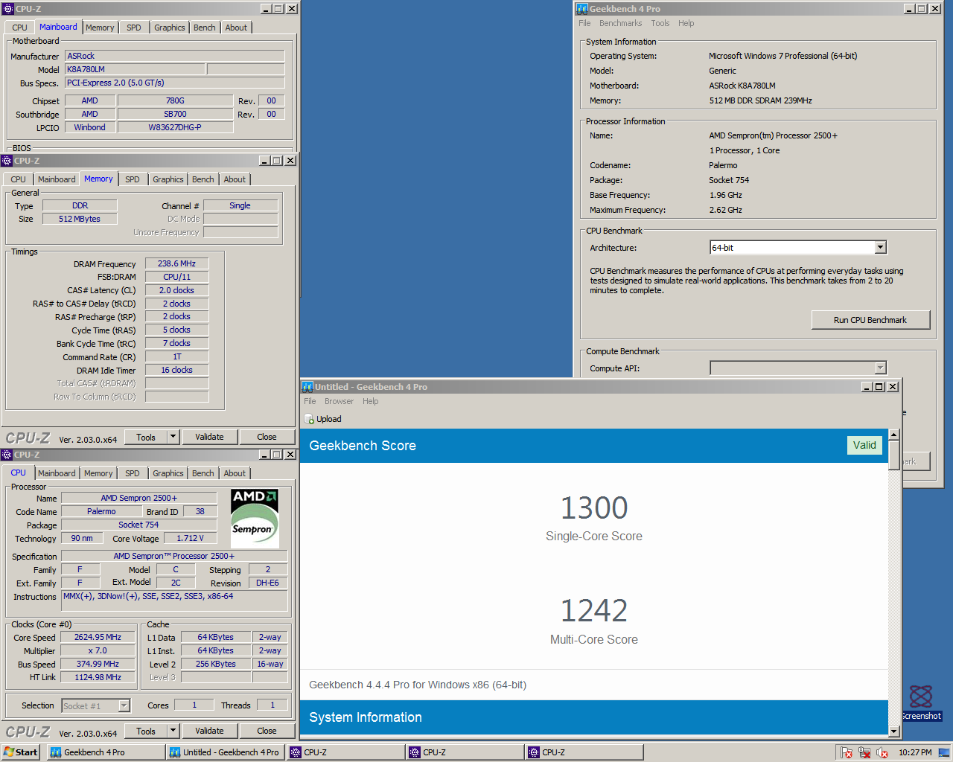Click LPCIO chip value W83627DHG-P
Viewport: 953px width, 762px height.
point(175,127)
